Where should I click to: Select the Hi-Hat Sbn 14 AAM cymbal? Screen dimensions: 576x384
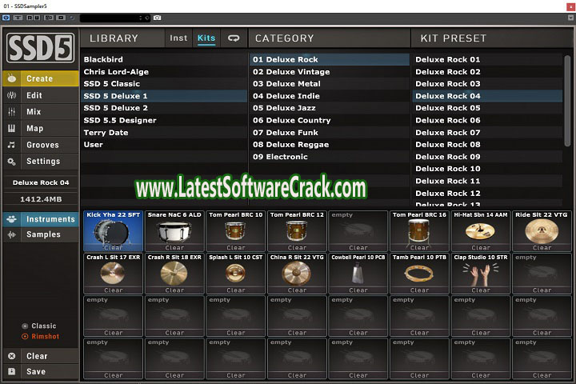coord(481,231)
